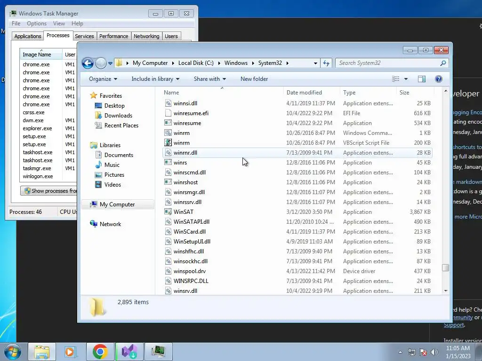
Task: Select the winrm VBScript file icon
Action: pos(168,143)
